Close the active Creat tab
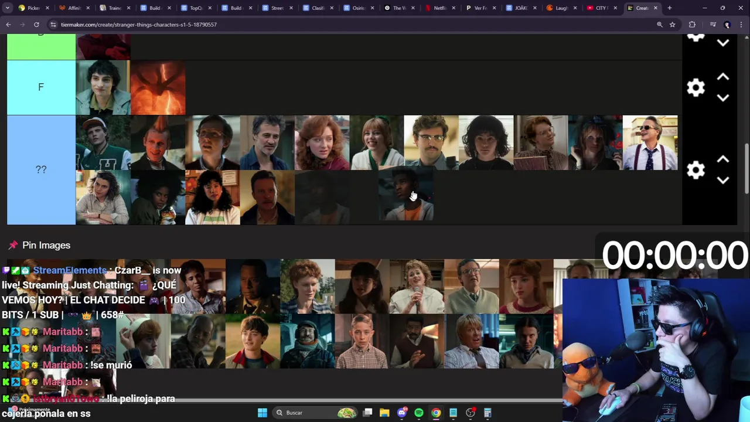The height and width of the screenshot is (422, 750). [x=656, y=8]
